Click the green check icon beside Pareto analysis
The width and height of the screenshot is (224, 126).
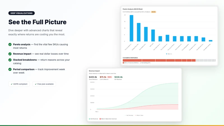[10, 45]
